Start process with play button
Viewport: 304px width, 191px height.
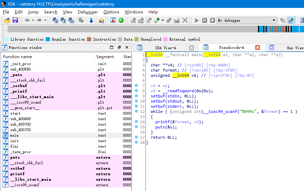(197, 20)
